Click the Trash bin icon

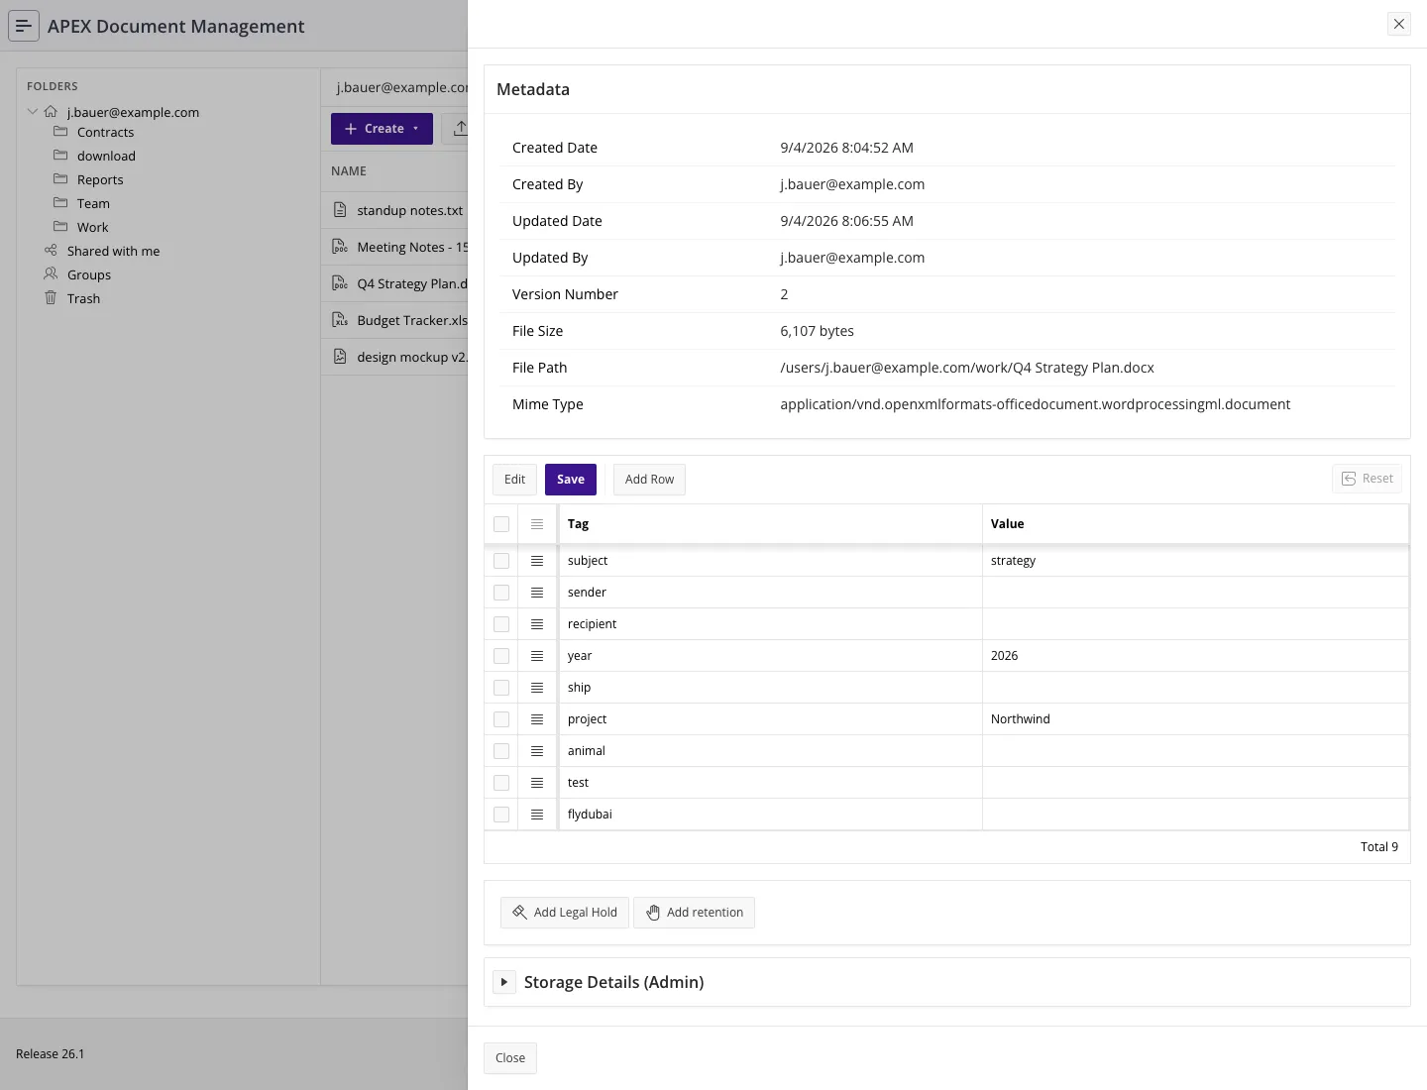point(51,298)
